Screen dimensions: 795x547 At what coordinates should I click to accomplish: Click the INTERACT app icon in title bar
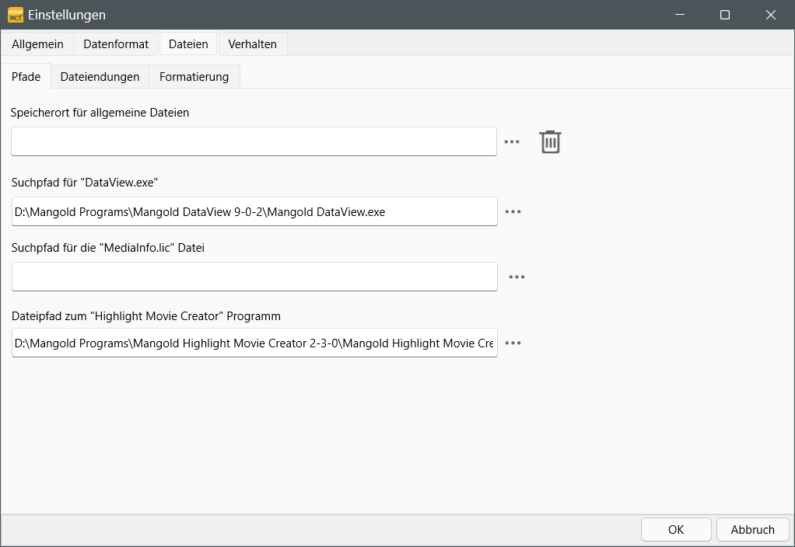coord(16,15)
